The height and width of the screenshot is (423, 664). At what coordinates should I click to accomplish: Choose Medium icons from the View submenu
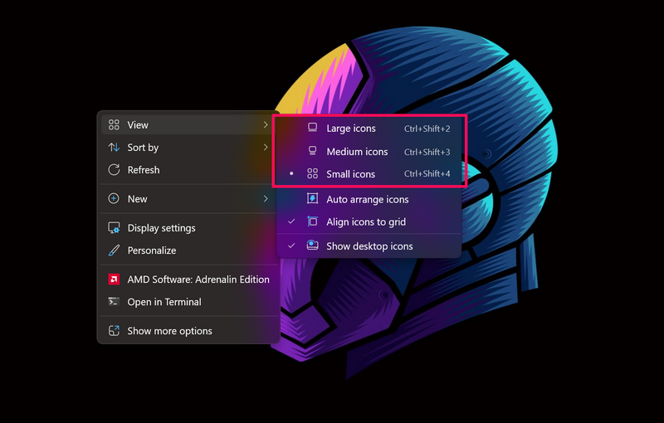click(357, 152)
